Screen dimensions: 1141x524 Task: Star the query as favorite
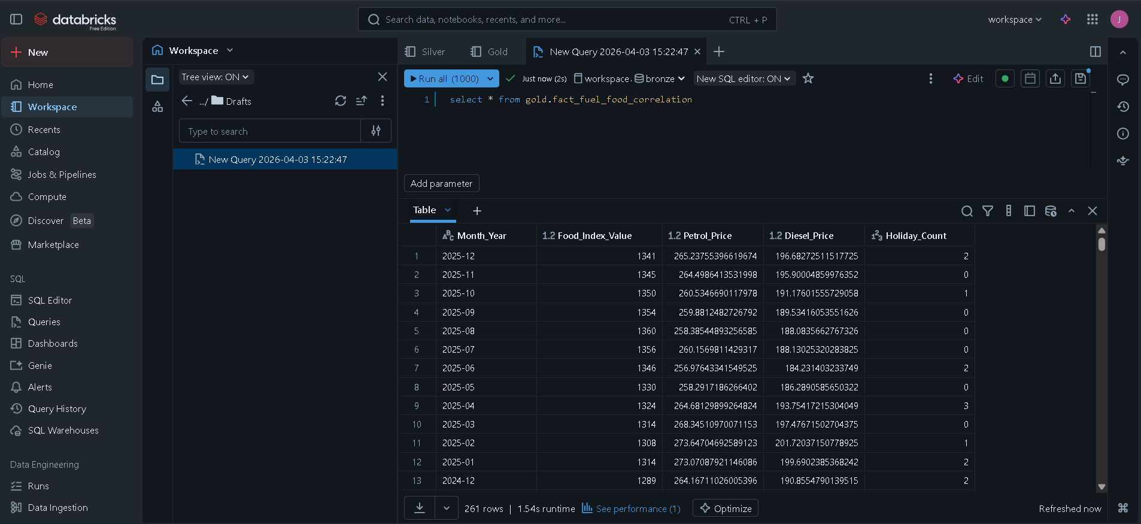click(808, 78)
